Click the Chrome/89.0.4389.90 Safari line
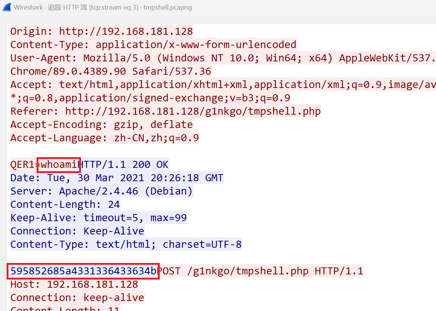This screenshot has height=311, width=436. pyautogui.click(x=111, y=71)
